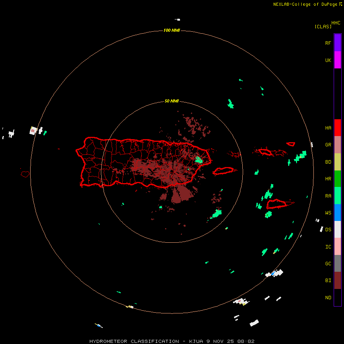Click the RA legend label
Viewport: 344px width, 344px height.
pos(328,196)
